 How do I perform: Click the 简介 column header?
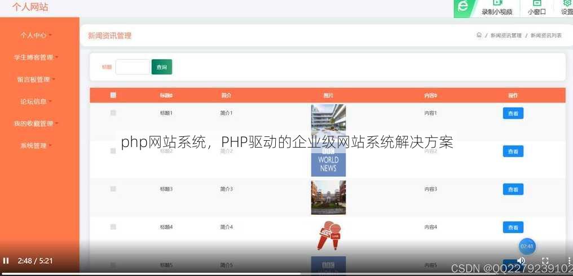pyautogui.click(x=226, y=96)
